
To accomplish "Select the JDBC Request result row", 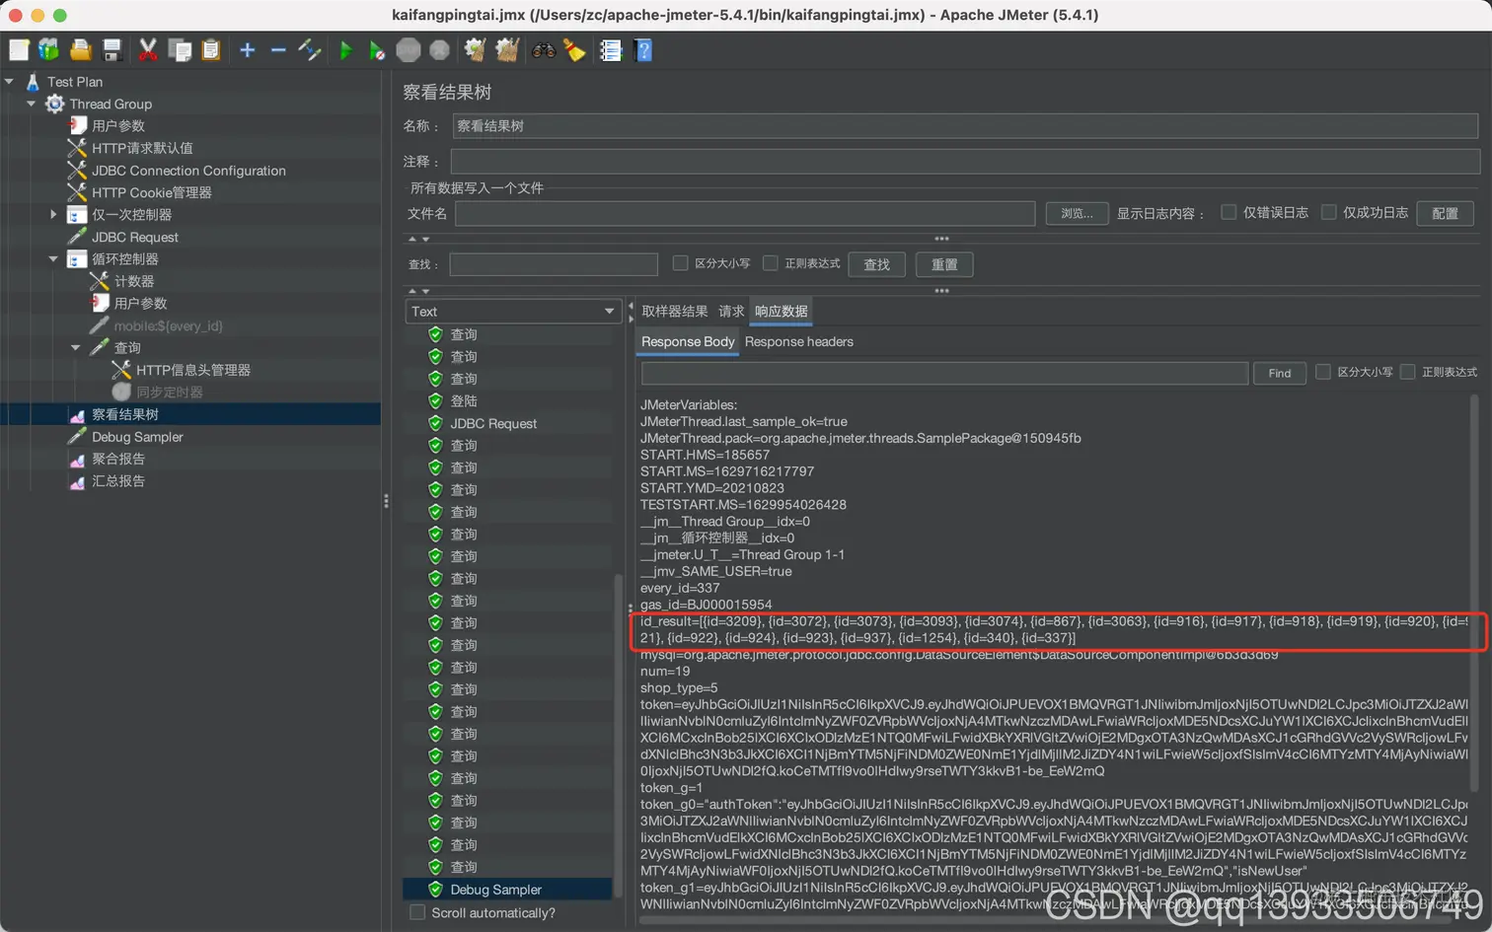I will 507,423.
